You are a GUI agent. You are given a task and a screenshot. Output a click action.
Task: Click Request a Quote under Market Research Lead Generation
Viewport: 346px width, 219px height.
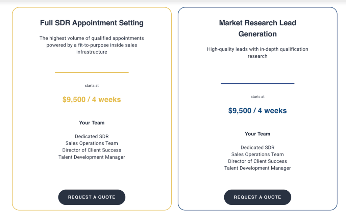click(x=257, y=197)
